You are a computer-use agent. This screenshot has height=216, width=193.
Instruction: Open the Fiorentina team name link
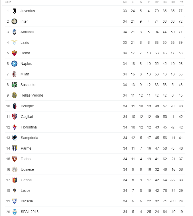coord(29,127)
